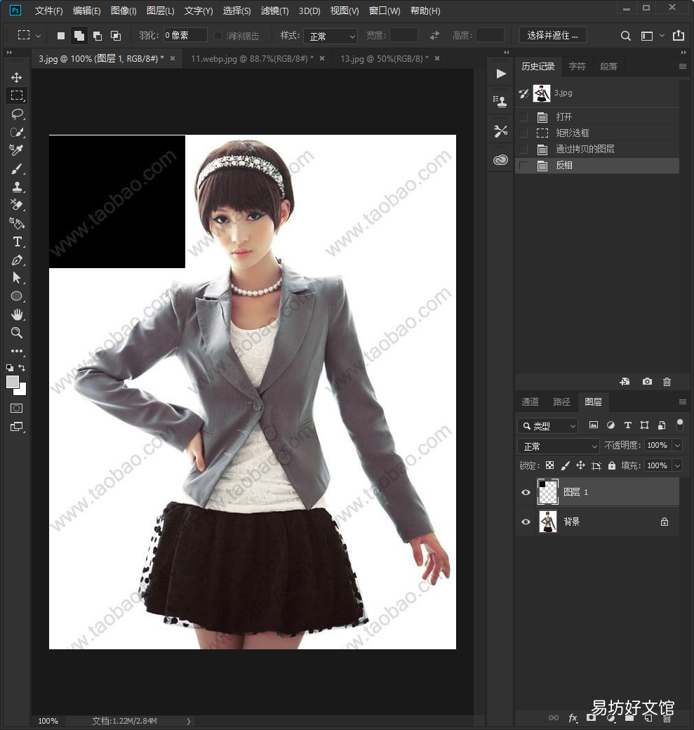The width and height of the screenshot is (694, 730).
Task: Select the Lasso tool
Action: [17, 114]
